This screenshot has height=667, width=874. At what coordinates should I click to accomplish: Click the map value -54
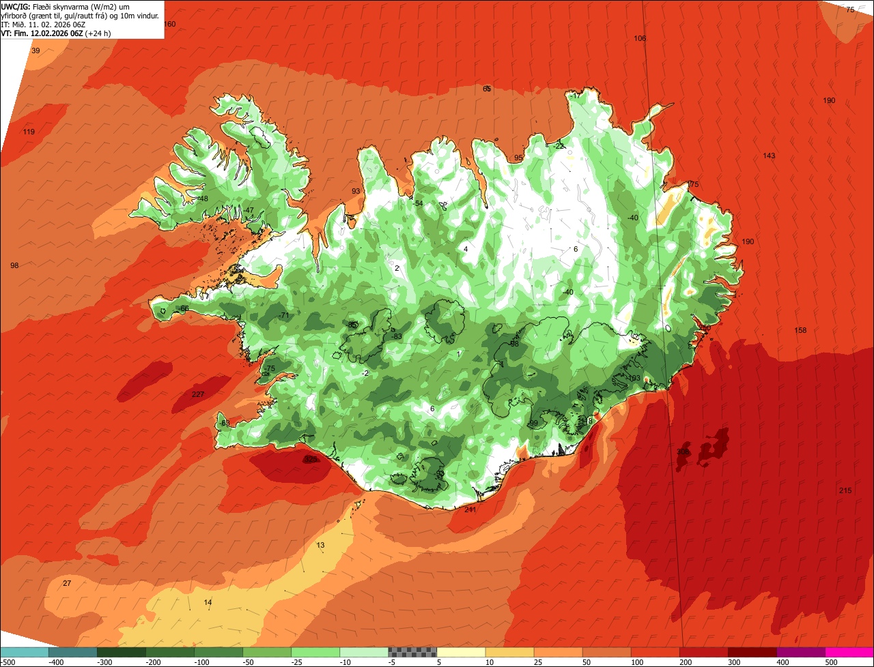point(419,203)
